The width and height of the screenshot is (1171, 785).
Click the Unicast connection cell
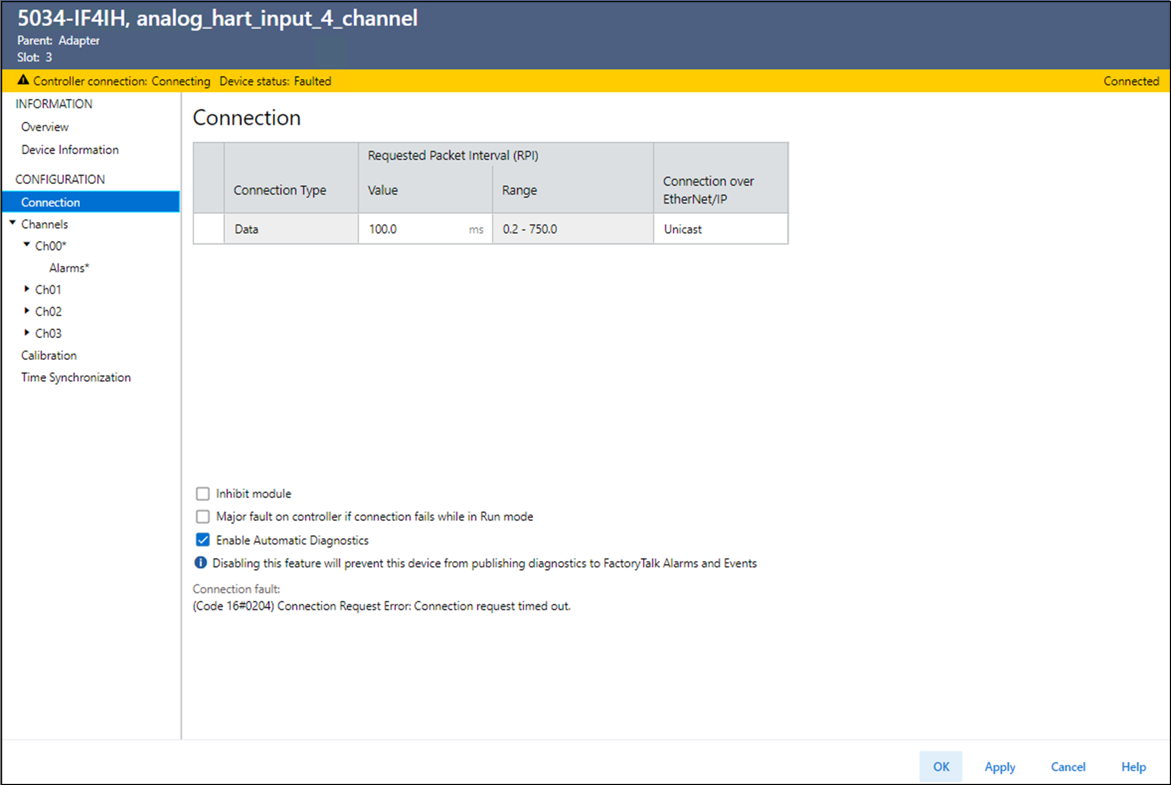point(719,229)
